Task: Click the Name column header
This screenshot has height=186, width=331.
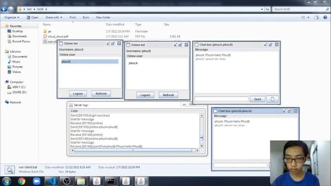Action: 47,24
